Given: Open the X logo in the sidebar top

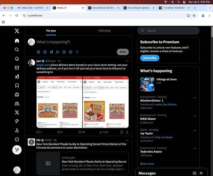Looking at the screenshot, I should [x=17, y=31].
